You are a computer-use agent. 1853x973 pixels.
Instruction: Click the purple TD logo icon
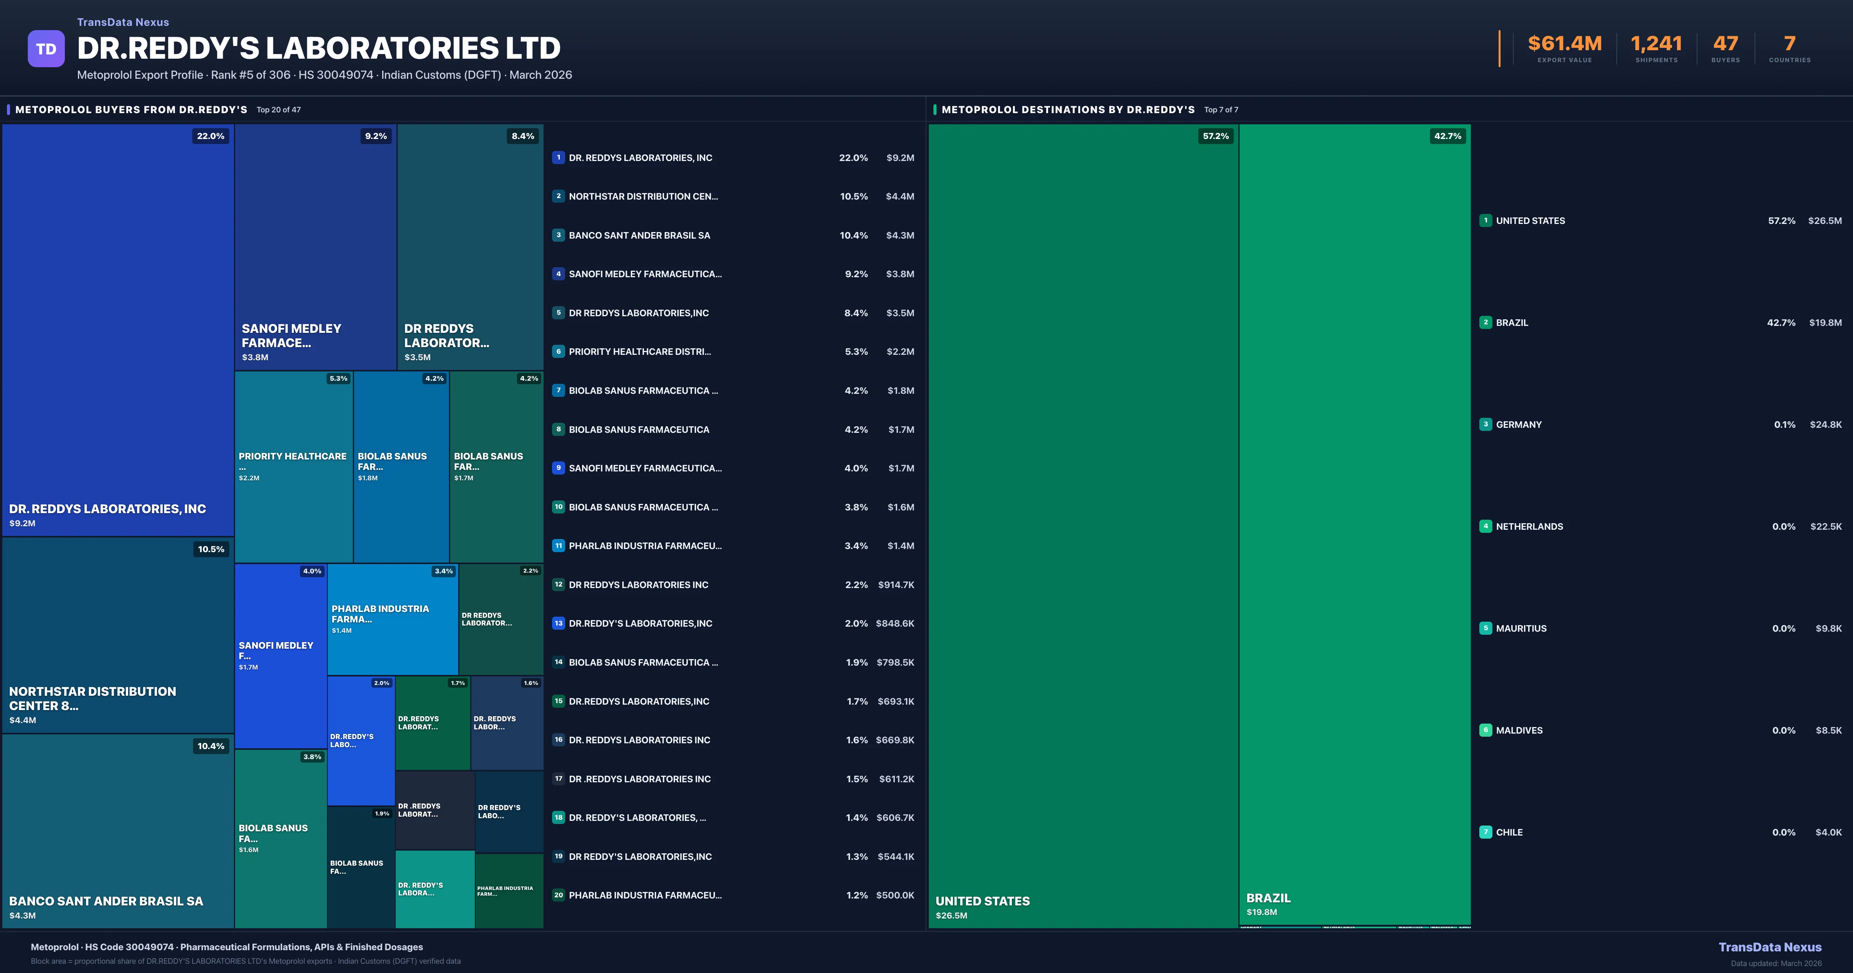[46, 49]
